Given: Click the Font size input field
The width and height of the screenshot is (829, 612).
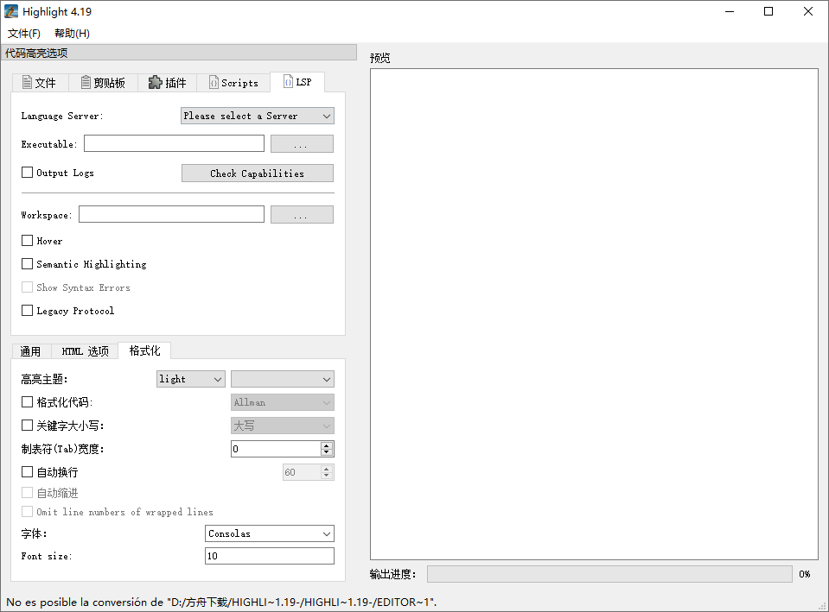Looking at the screenshot, I should [x=270, y=556].
